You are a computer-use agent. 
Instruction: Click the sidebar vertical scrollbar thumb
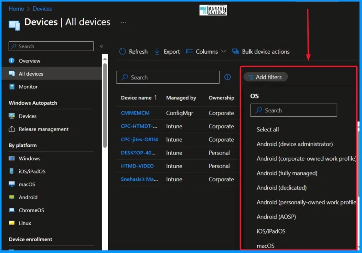(x=105, y=105)
